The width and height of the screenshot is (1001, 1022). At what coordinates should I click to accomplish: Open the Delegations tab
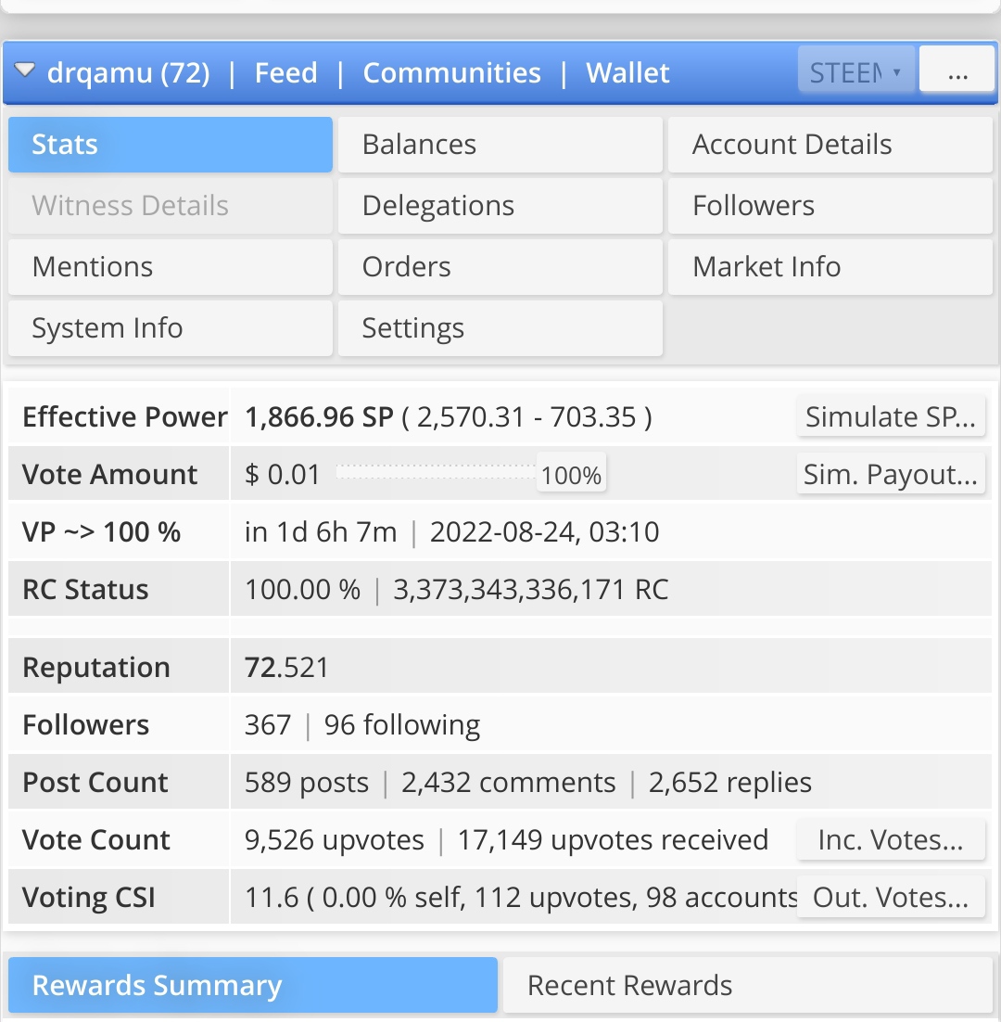point(500,206)
